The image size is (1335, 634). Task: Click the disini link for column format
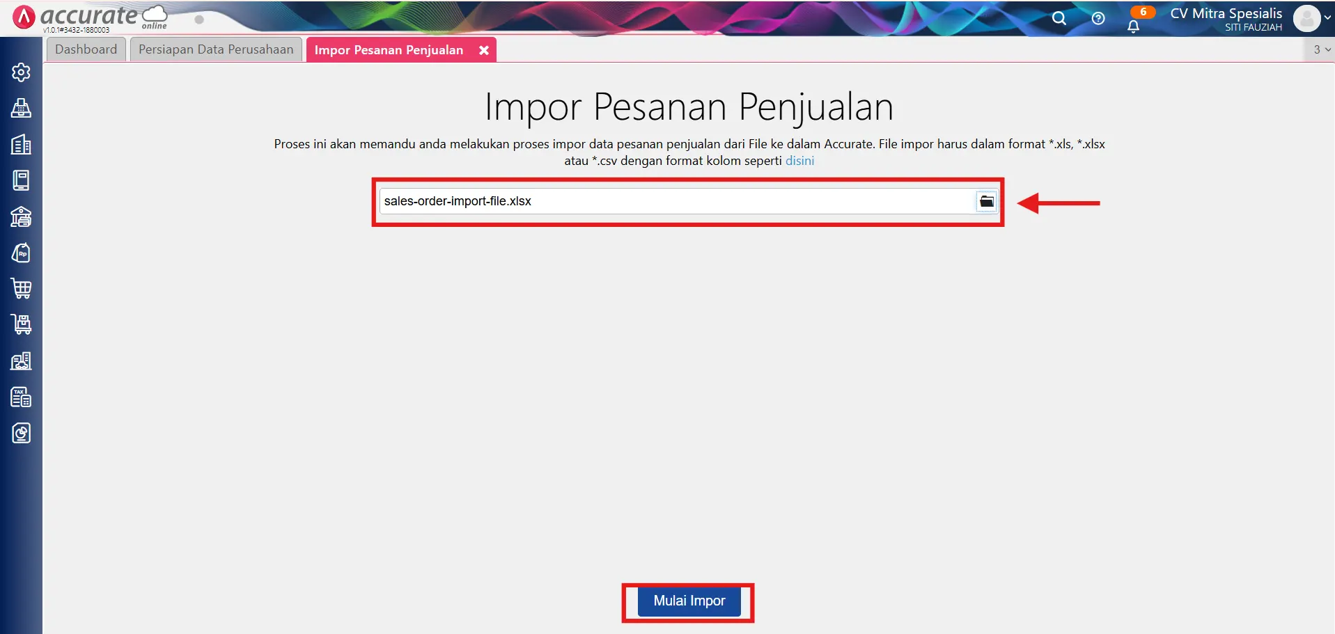point(799,161)
